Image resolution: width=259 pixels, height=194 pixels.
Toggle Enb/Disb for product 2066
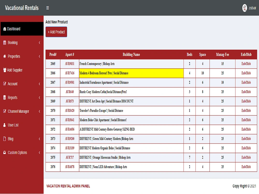point(246,73)
